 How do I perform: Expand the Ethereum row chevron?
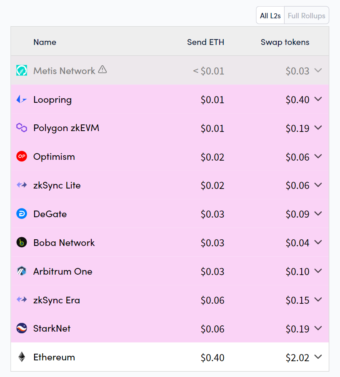(318, 357)
